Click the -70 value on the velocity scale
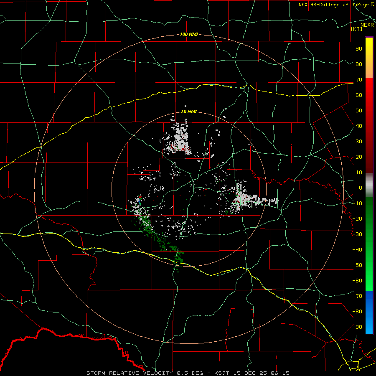 click(357, 296)
